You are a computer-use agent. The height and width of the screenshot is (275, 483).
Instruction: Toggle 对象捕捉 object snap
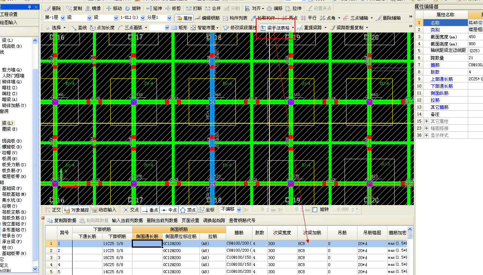77,210
